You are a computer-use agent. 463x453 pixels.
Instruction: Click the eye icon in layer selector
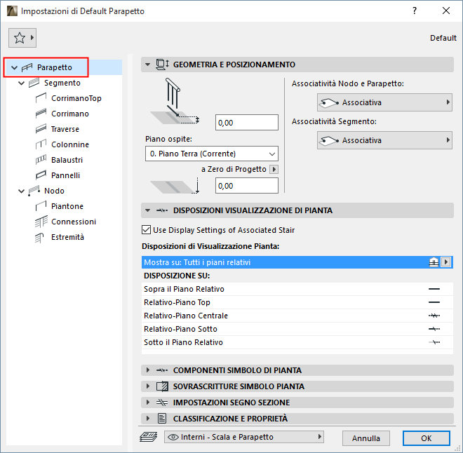(173, 437)
